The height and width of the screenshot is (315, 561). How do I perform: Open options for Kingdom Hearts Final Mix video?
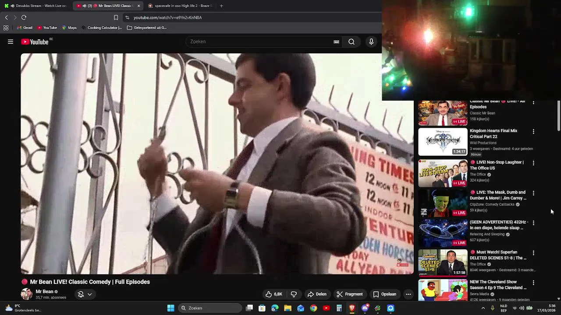pyautogui.click(x=533, y=131)
